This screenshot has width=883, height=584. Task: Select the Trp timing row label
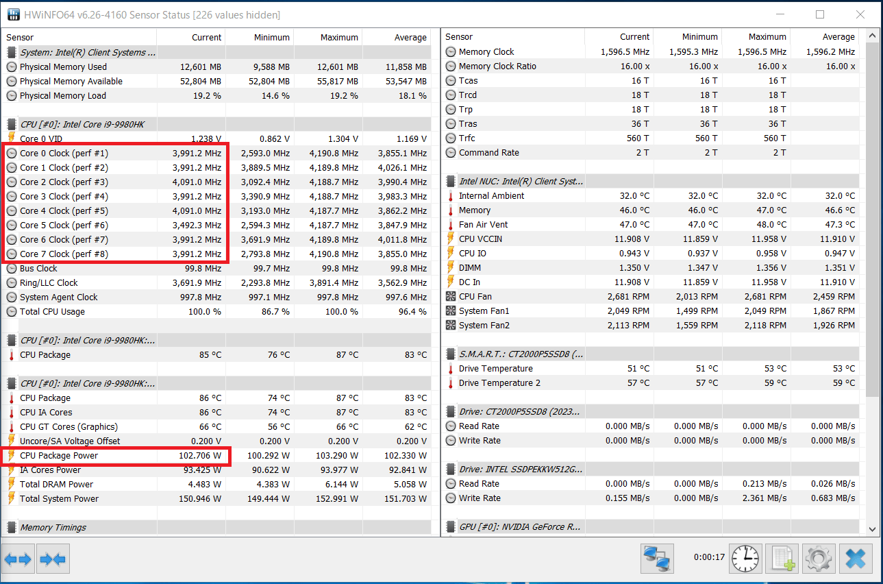[466, 110]
